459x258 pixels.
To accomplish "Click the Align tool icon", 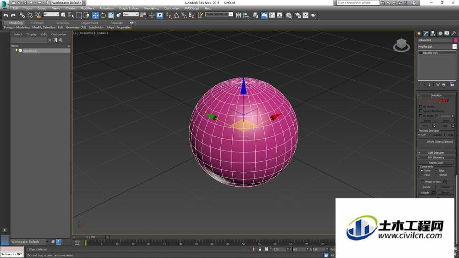I will pos(246,15).
